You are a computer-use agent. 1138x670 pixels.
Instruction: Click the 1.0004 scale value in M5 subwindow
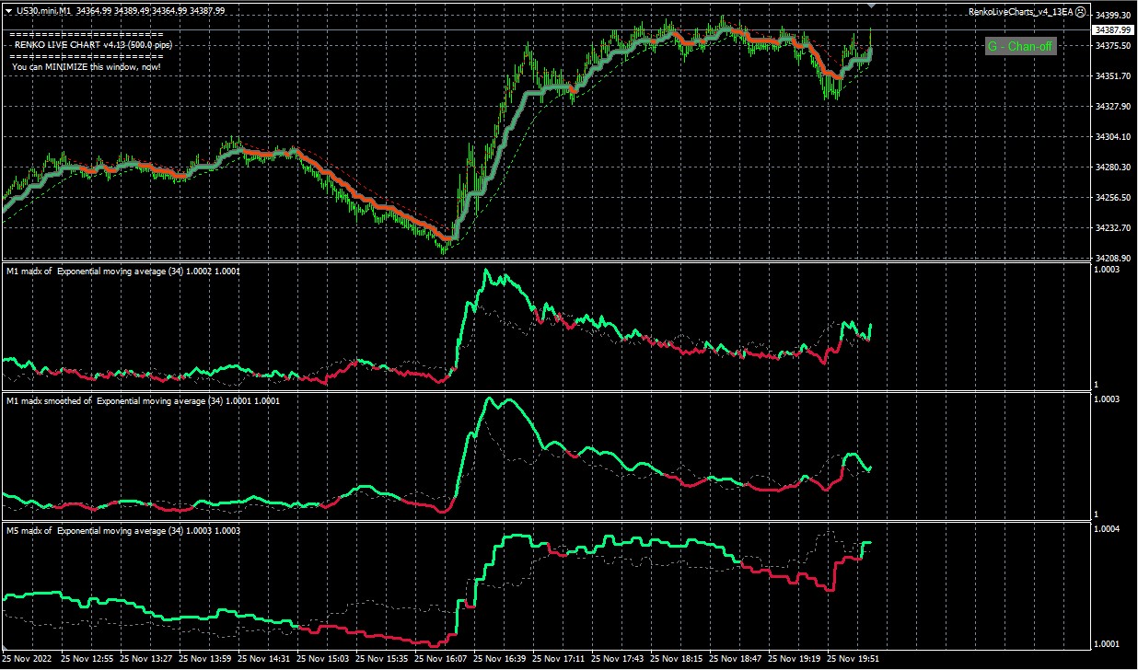1109,528
